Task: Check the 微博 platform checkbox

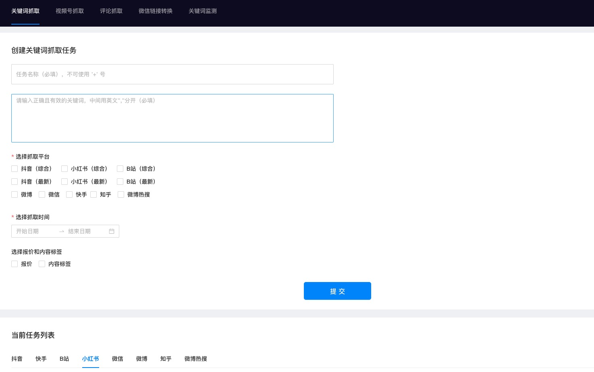Action: [x=15, y=194]
